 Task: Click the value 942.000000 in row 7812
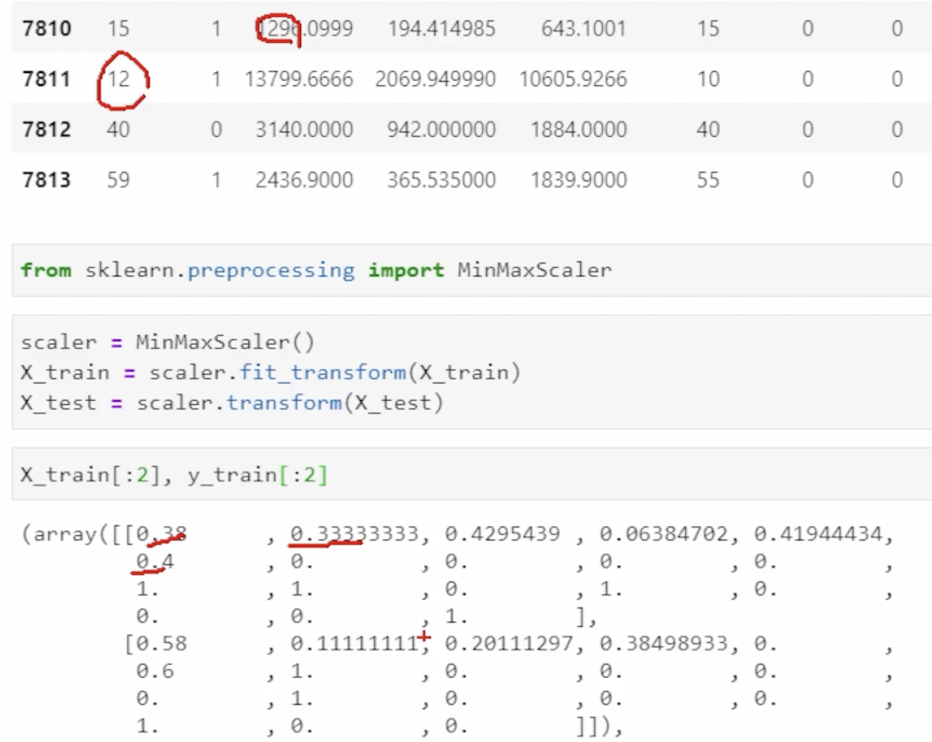point(441,129)
